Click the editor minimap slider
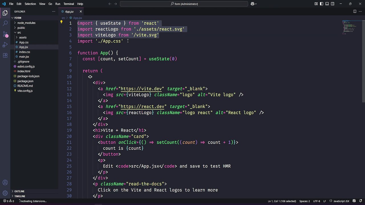 click(352, 27)
